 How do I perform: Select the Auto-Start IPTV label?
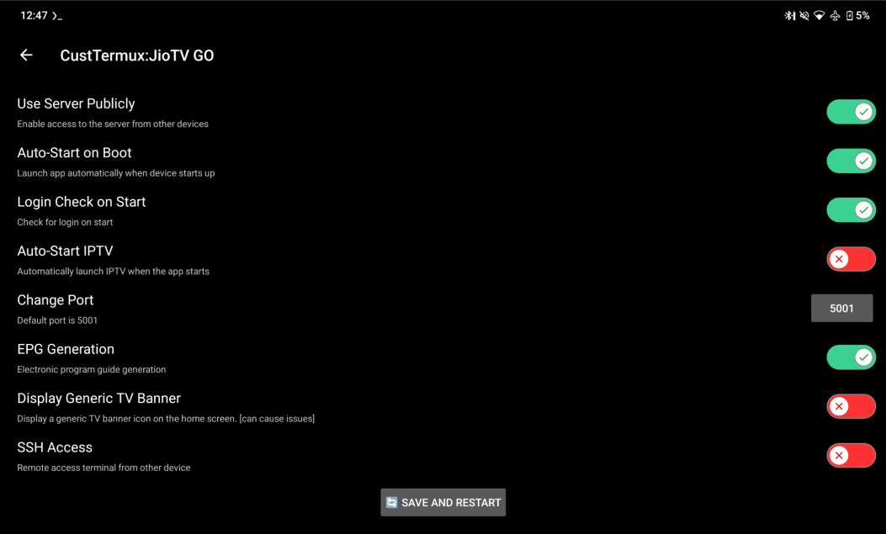point(65,251)
